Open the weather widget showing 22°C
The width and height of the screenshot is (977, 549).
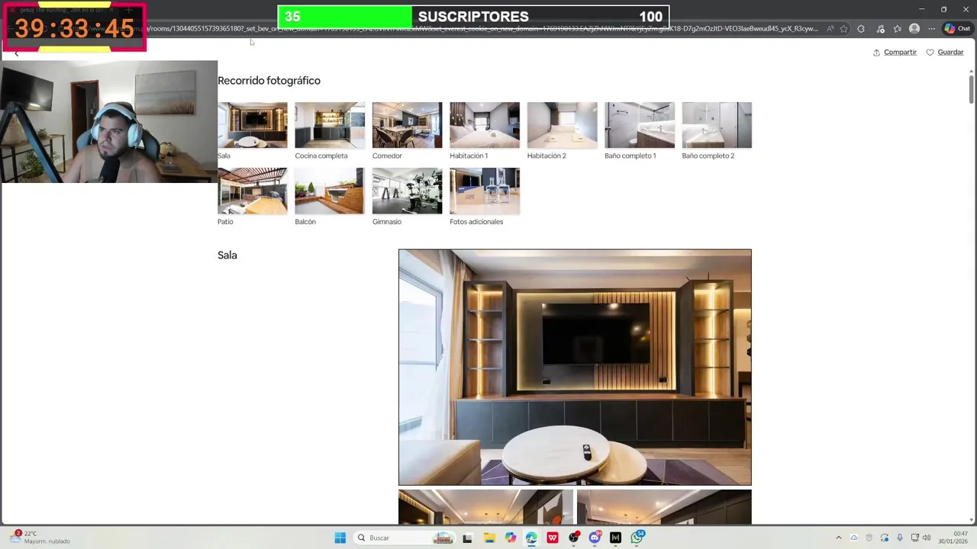(x=40, y=538)
